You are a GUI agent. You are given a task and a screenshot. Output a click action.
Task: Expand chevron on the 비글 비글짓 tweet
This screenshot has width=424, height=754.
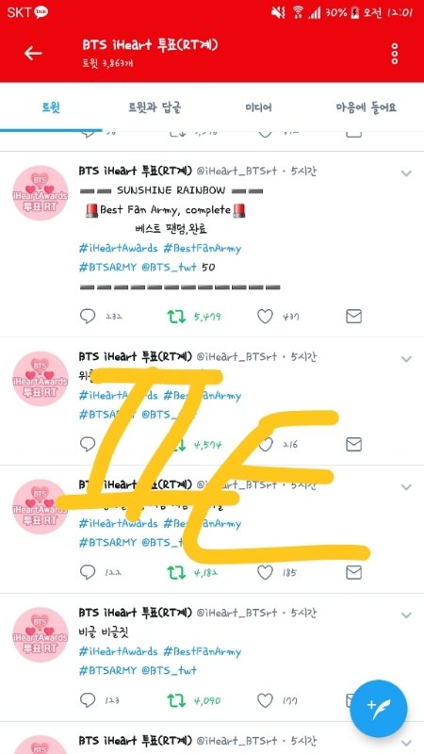[x=406, y=615]
